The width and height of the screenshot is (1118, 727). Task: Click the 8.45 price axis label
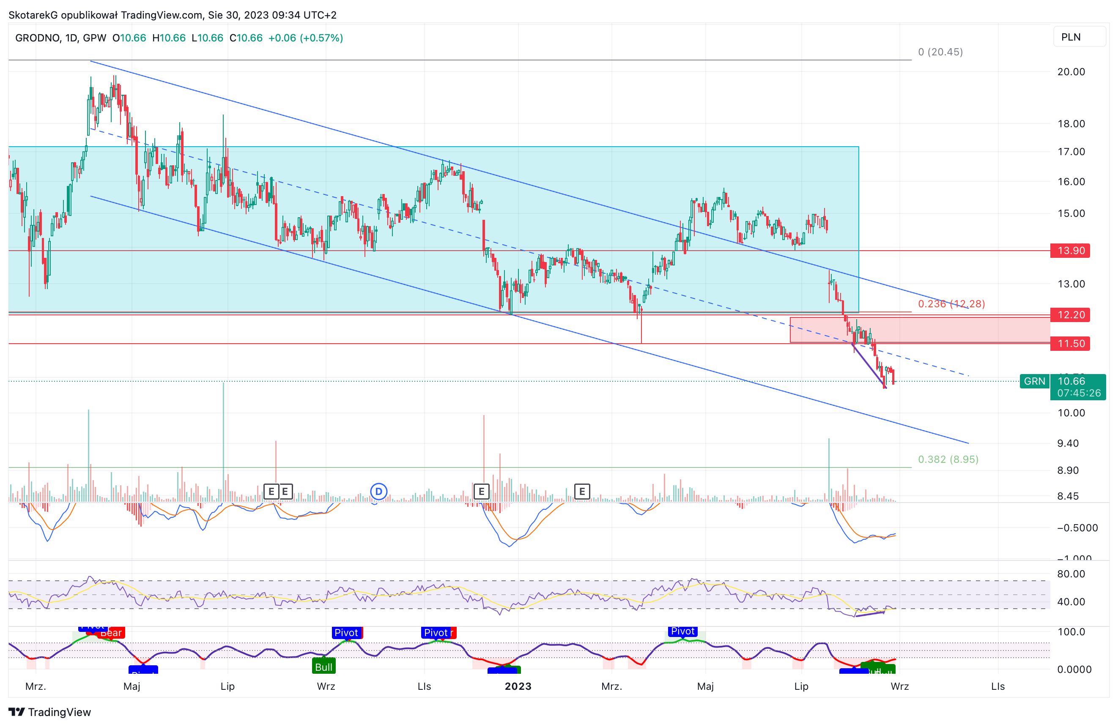[x=1068, y=496]
